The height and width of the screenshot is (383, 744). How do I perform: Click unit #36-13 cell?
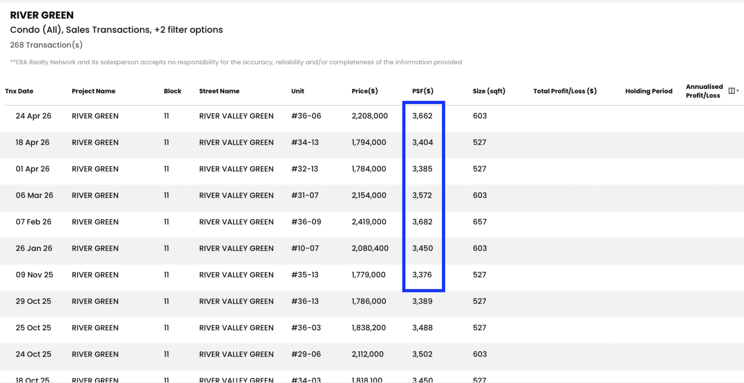(x=305, y=301)
